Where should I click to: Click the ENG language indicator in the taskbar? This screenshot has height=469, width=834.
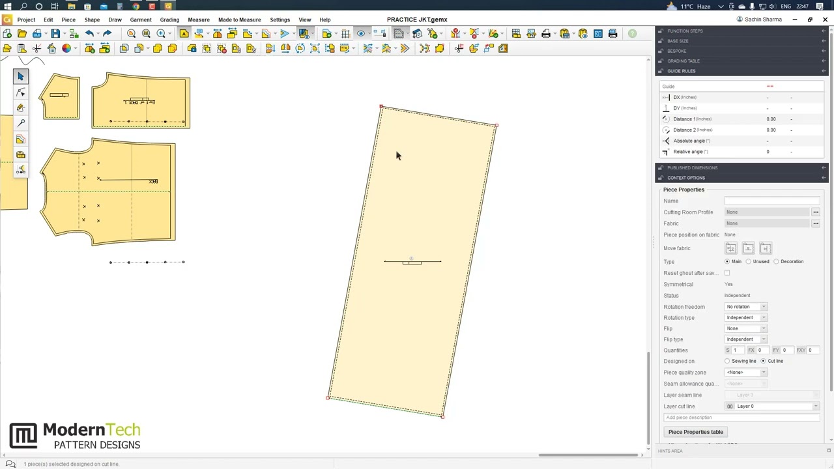(786, 7)
